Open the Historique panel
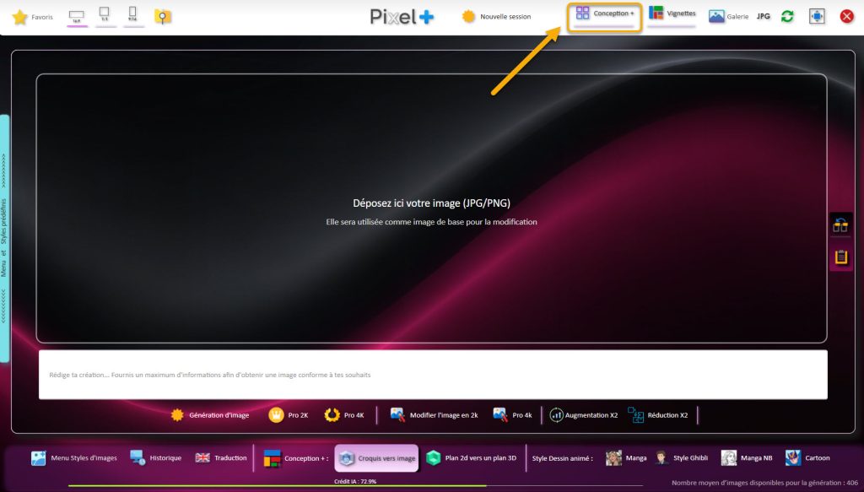 (x=156, y=458)
